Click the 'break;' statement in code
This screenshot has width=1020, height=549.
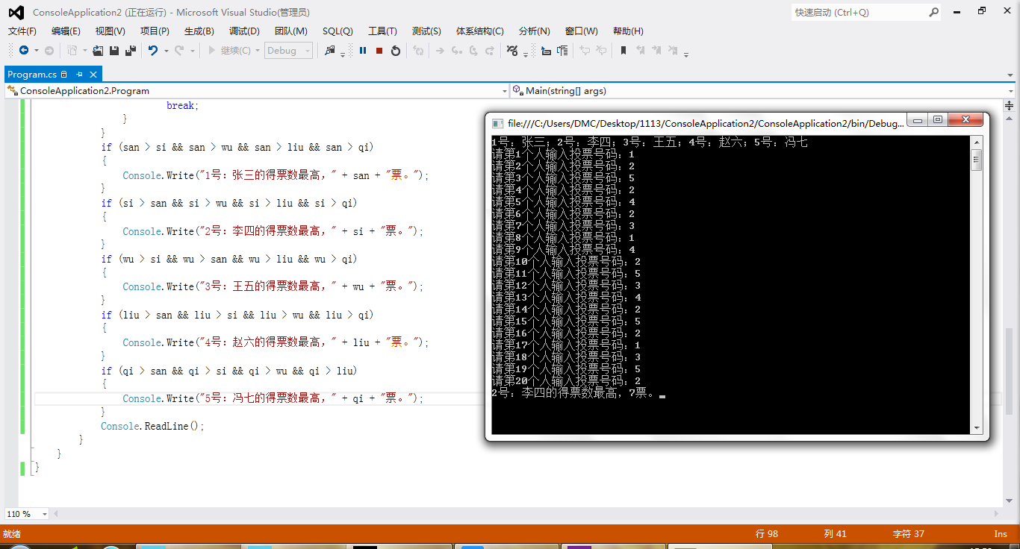coord(183,106)
